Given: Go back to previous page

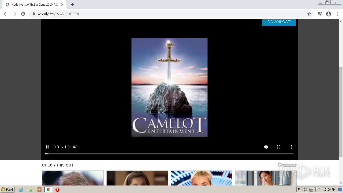Looking at the screenshot, I should (x=6, y=14).
